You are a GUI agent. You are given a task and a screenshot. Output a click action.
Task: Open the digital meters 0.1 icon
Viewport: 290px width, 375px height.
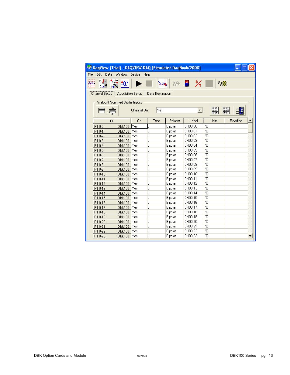125,84
